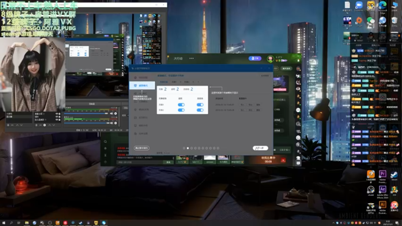Turn off left toggle in 列表1 row
This screenshot has width=402, height=226.
[181, 104]
